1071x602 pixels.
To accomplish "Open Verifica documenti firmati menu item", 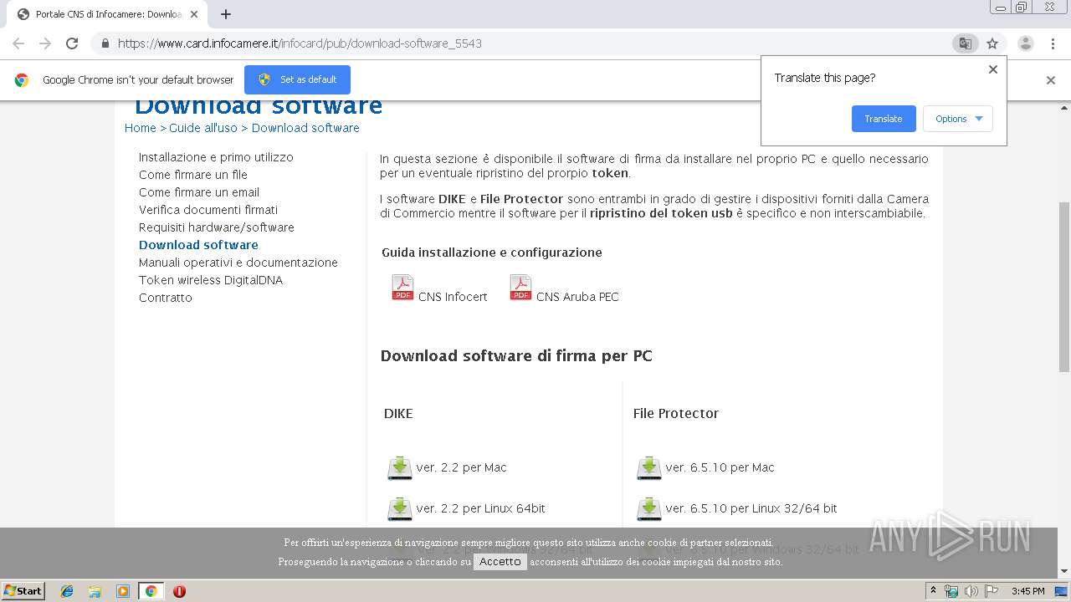I will [x=208, y=210].
